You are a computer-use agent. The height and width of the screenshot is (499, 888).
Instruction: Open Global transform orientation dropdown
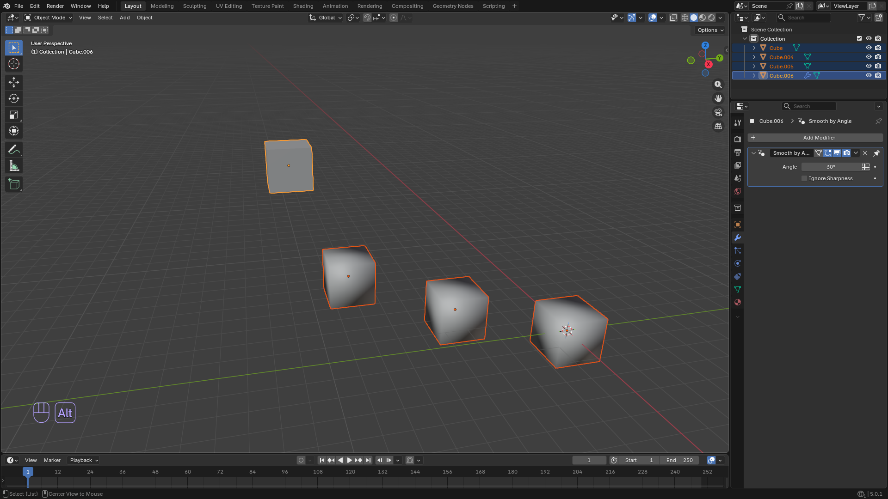click(326, 18)
